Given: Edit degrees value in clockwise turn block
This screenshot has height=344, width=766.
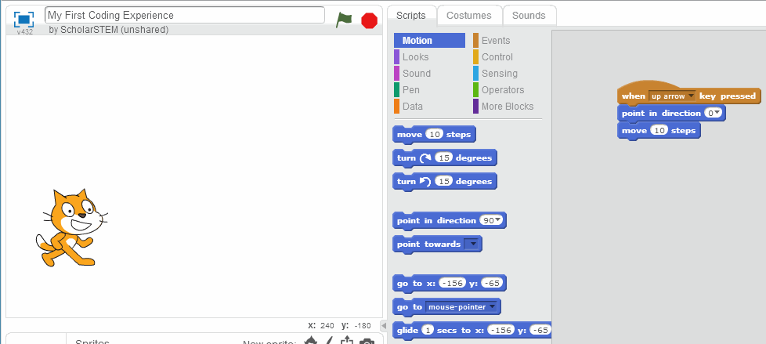Looking at the screenshot, I should coord(443,158).
